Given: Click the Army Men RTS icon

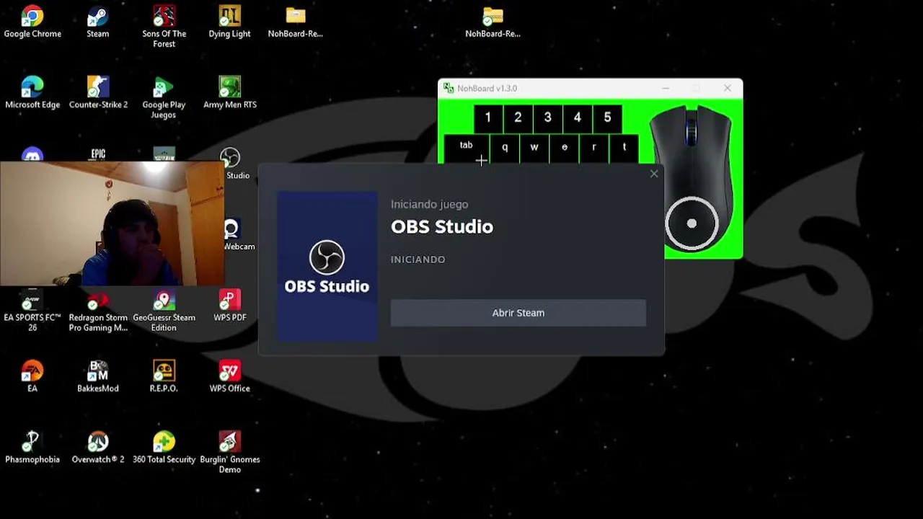Looking at the screenshot, I should click(229, 92).
